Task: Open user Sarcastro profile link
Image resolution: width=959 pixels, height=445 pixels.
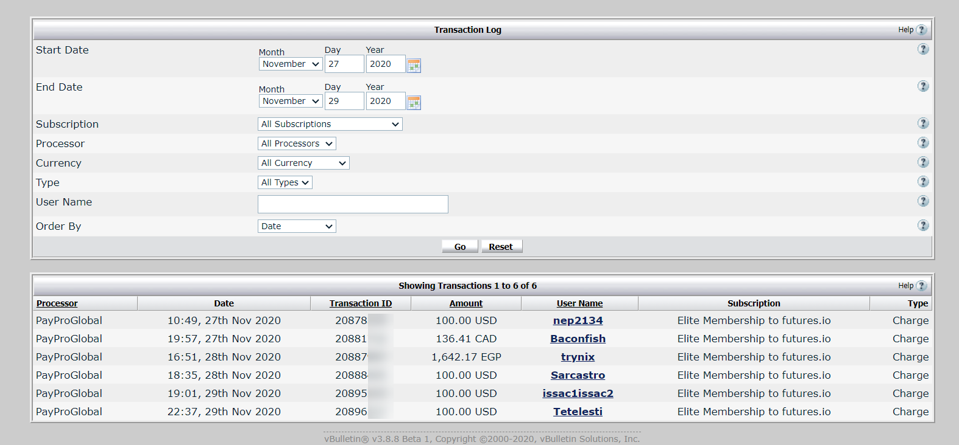Action: tap(578, 375)
